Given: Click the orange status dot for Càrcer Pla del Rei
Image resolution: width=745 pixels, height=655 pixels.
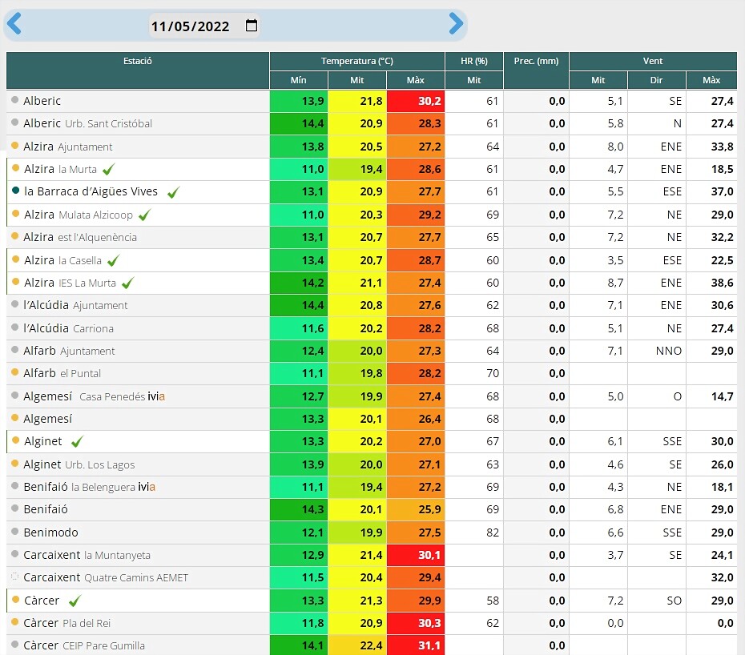Looking at the screenshot, I should 14,622.
